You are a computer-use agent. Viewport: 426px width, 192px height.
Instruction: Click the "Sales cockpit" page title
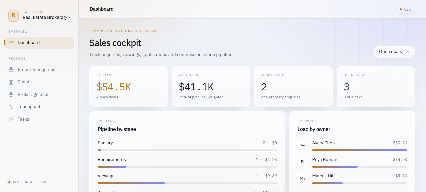tap(115, 43)
